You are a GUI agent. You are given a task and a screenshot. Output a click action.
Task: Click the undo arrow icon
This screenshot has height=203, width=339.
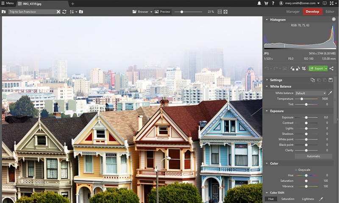267,69
